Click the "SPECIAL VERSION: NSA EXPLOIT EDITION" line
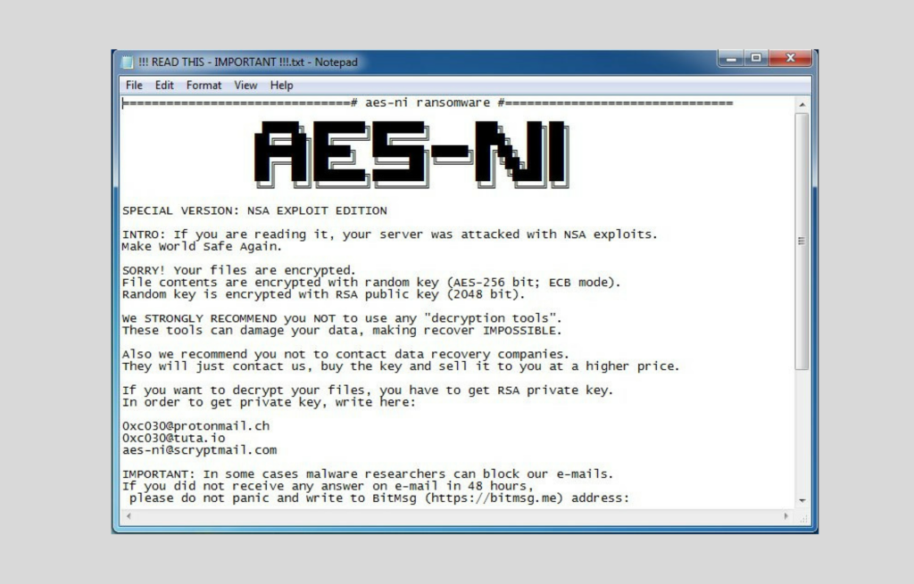Image resolution: width=914 pixels, height=584 pixels. click(x=254, y=211)
